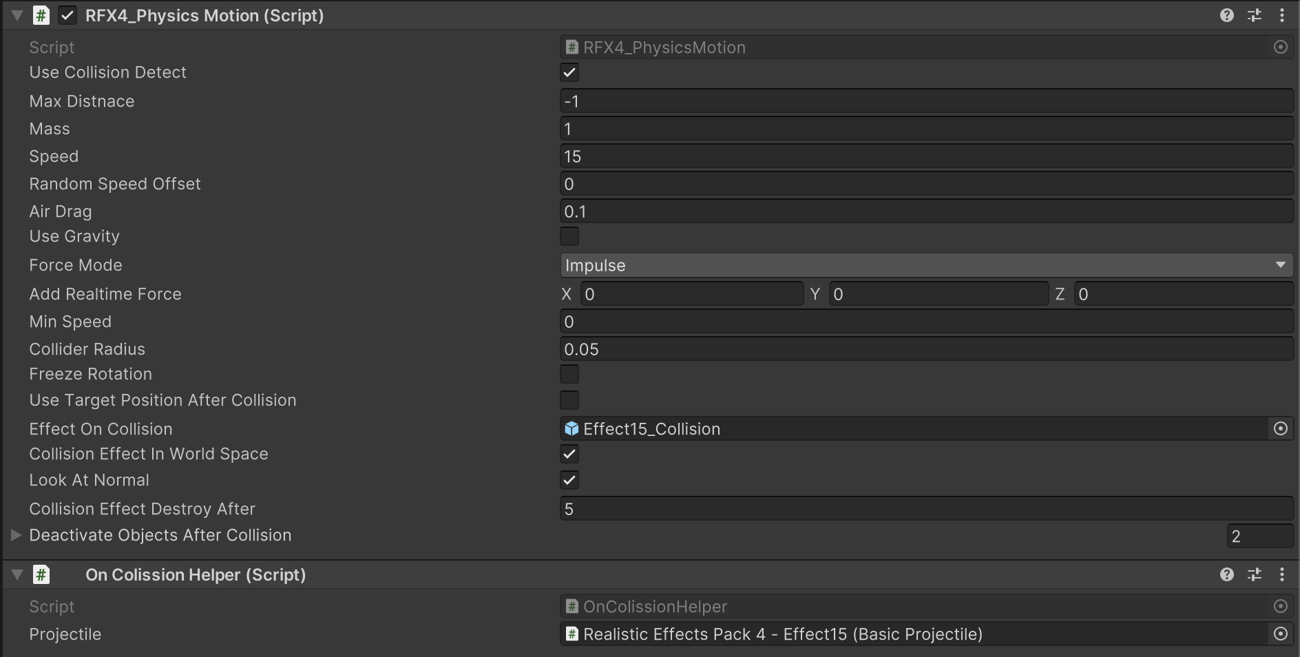Click the Speed value field
This screenshot has height=657, width=1300.
click(x=926, y=156)
